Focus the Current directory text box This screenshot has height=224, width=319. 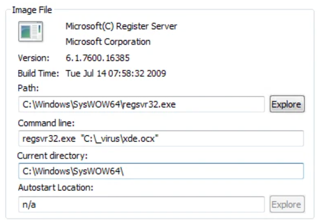tap(160, 171)
